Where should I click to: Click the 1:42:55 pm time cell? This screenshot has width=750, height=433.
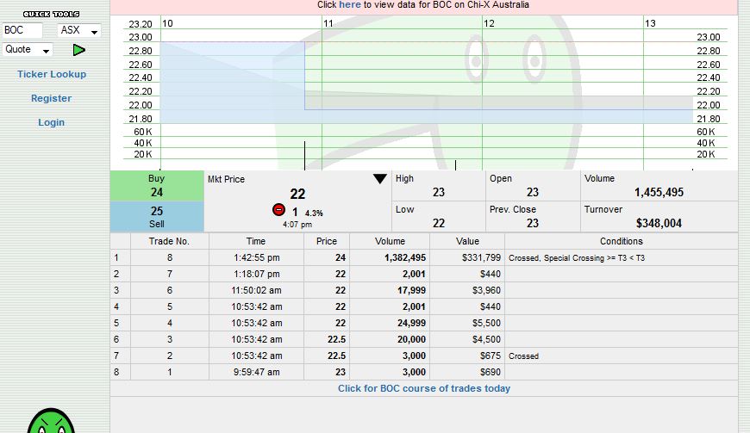point(256,257)
